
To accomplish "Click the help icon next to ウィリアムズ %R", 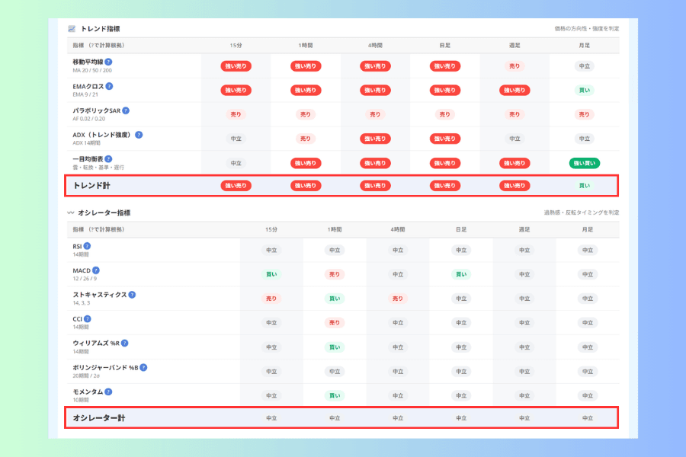I will click(125, 344).
